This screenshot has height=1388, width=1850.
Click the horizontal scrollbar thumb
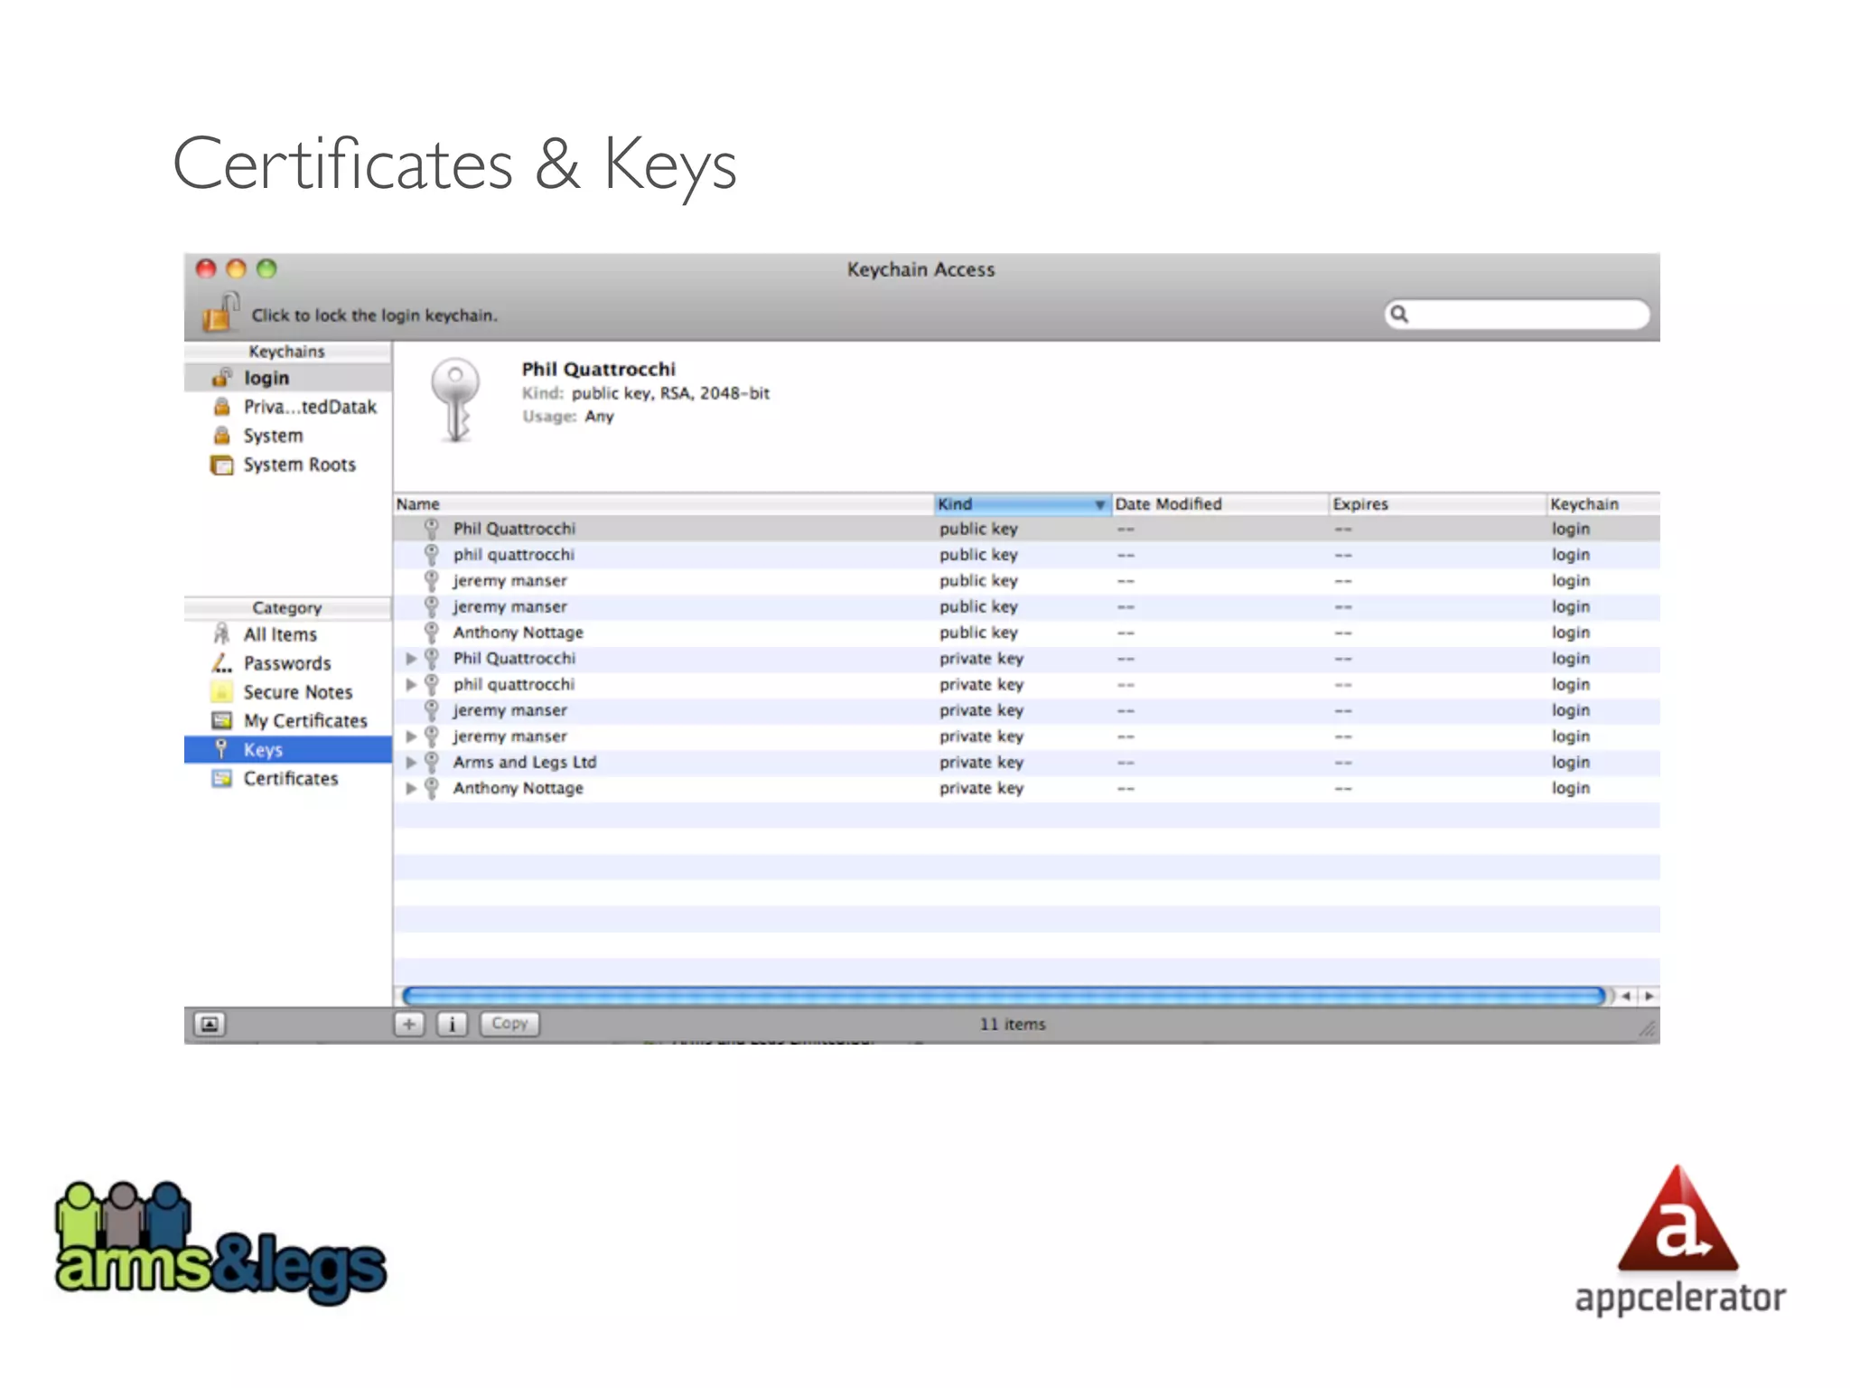click(x=1003, y=996)
